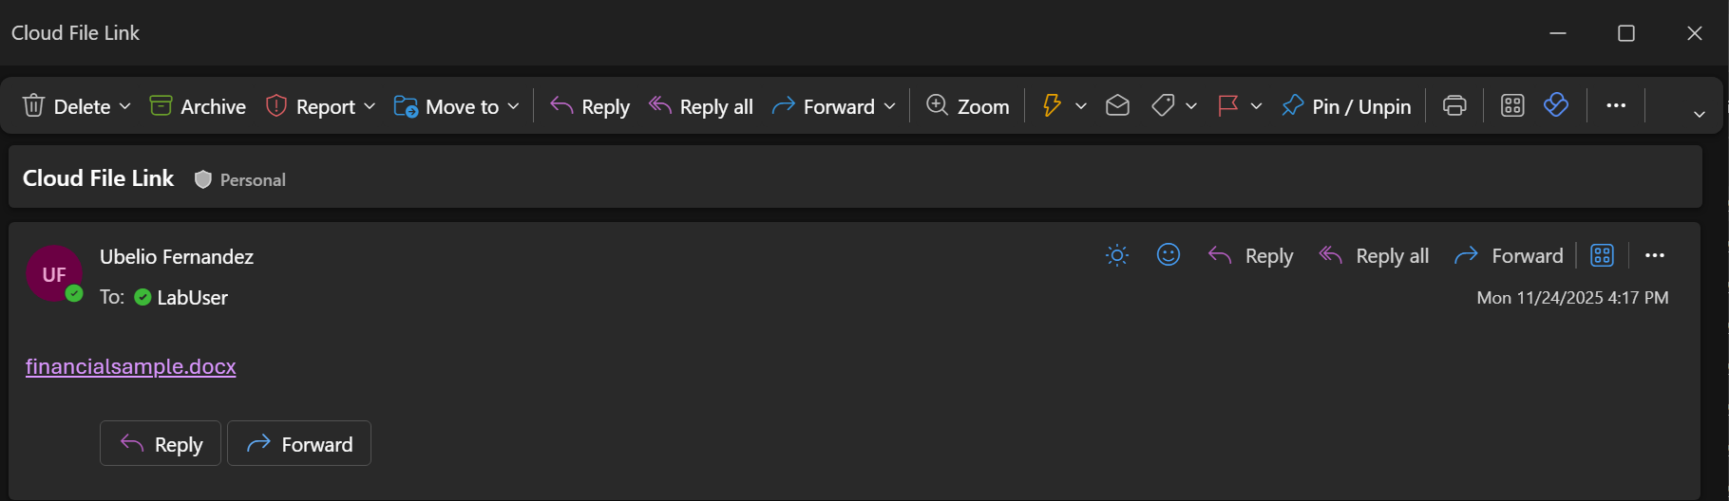Click the UF sender avatar
This screenshot has width=1729, height=501.
[x=54, y=274]
